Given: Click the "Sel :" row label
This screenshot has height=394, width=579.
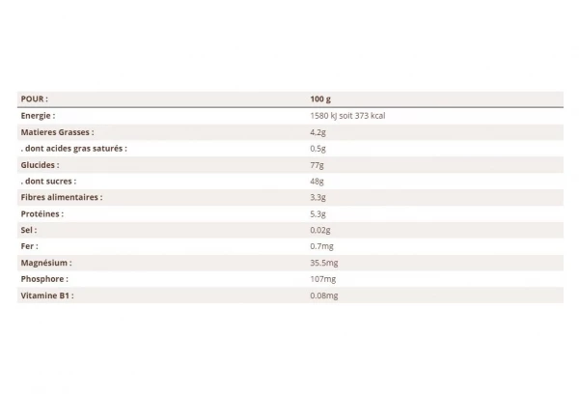Looking at the screenshot, I should point(29,230).
